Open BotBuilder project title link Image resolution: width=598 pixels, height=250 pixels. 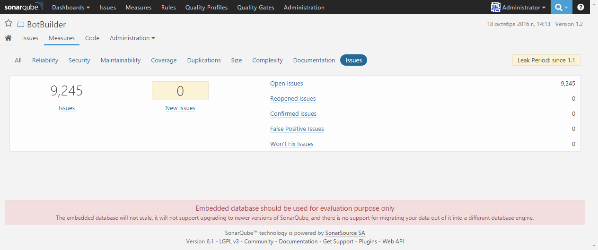pyautogui.click(x=46, y=24)
